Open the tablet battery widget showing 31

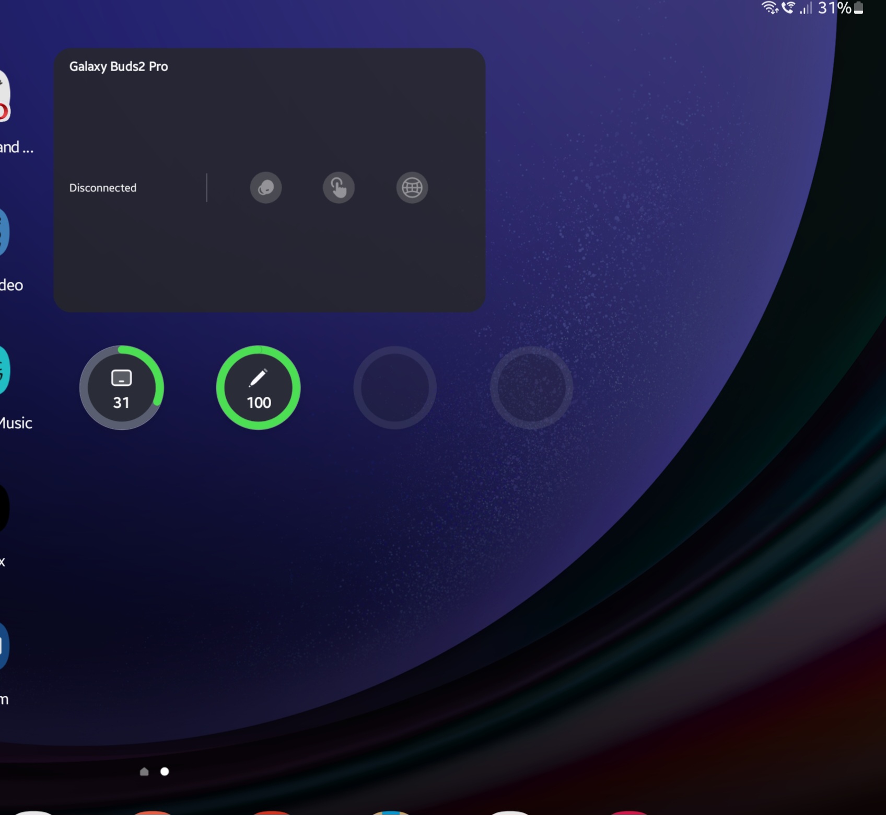coord(122,388)
